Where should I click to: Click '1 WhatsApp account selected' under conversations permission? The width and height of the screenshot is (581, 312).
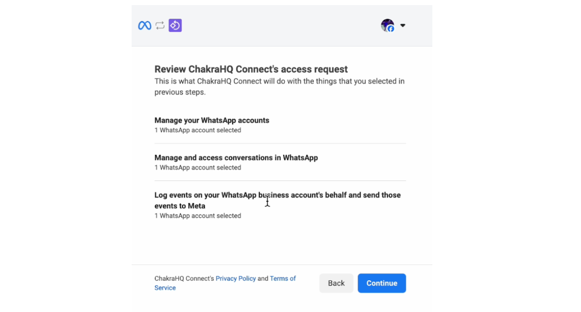point(197,167)
